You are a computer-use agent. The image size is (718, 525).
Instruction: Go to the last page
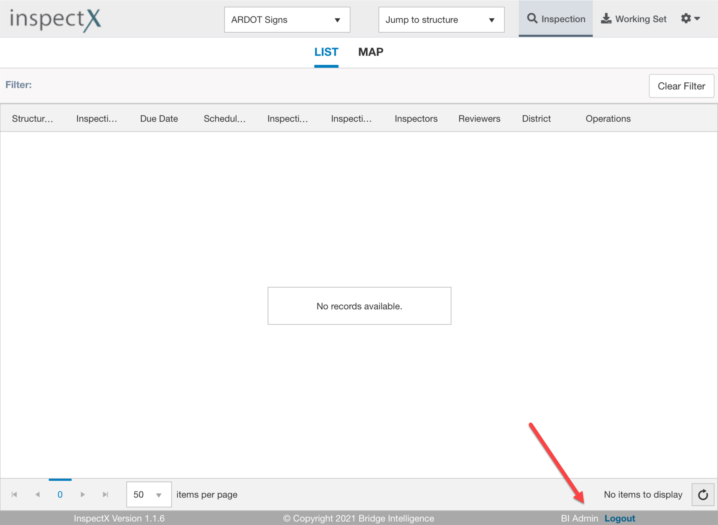coord(106,495)
